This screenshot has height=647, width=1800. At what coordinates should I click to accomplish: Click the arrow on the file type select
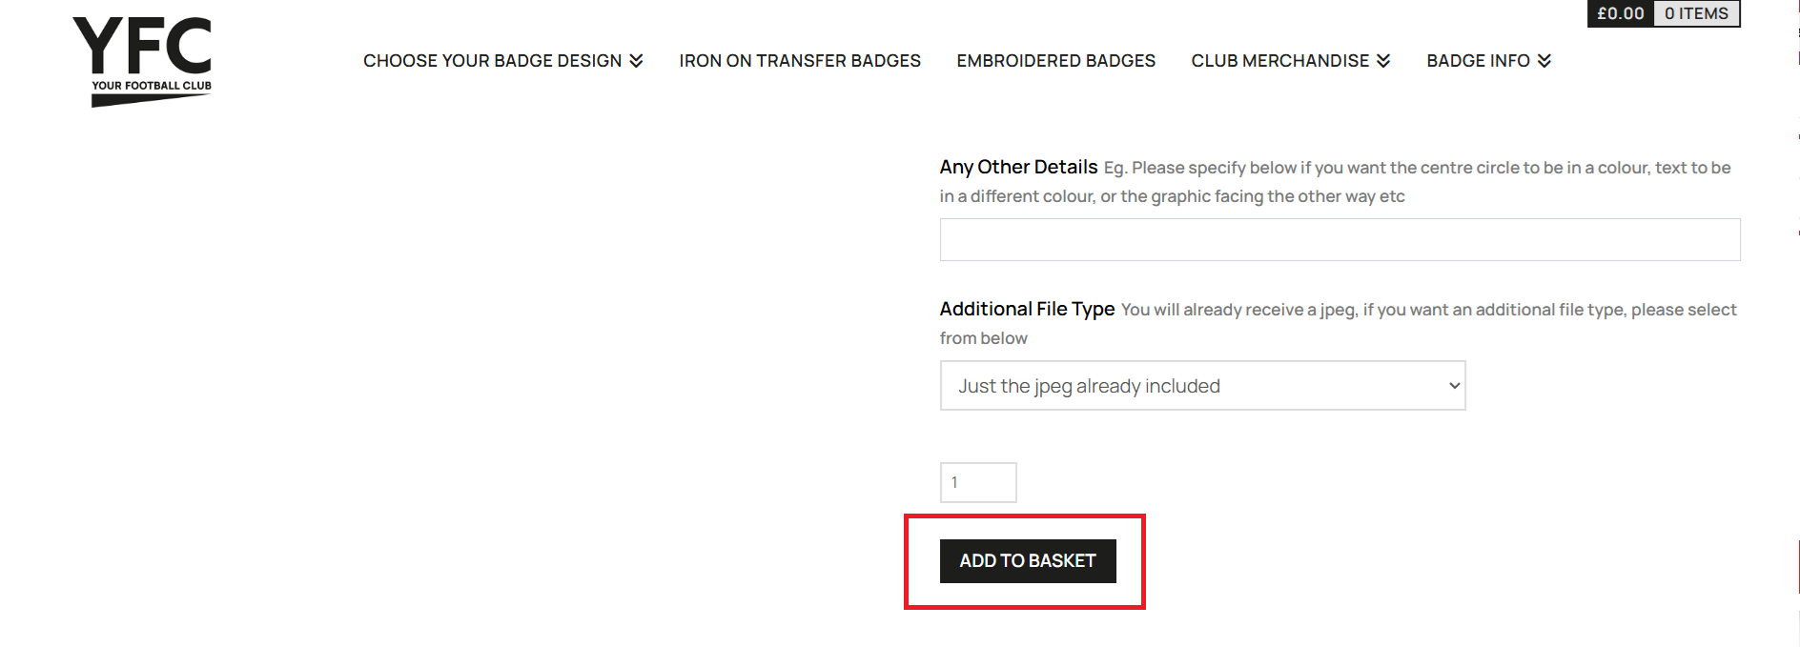tap(1454, 386)
